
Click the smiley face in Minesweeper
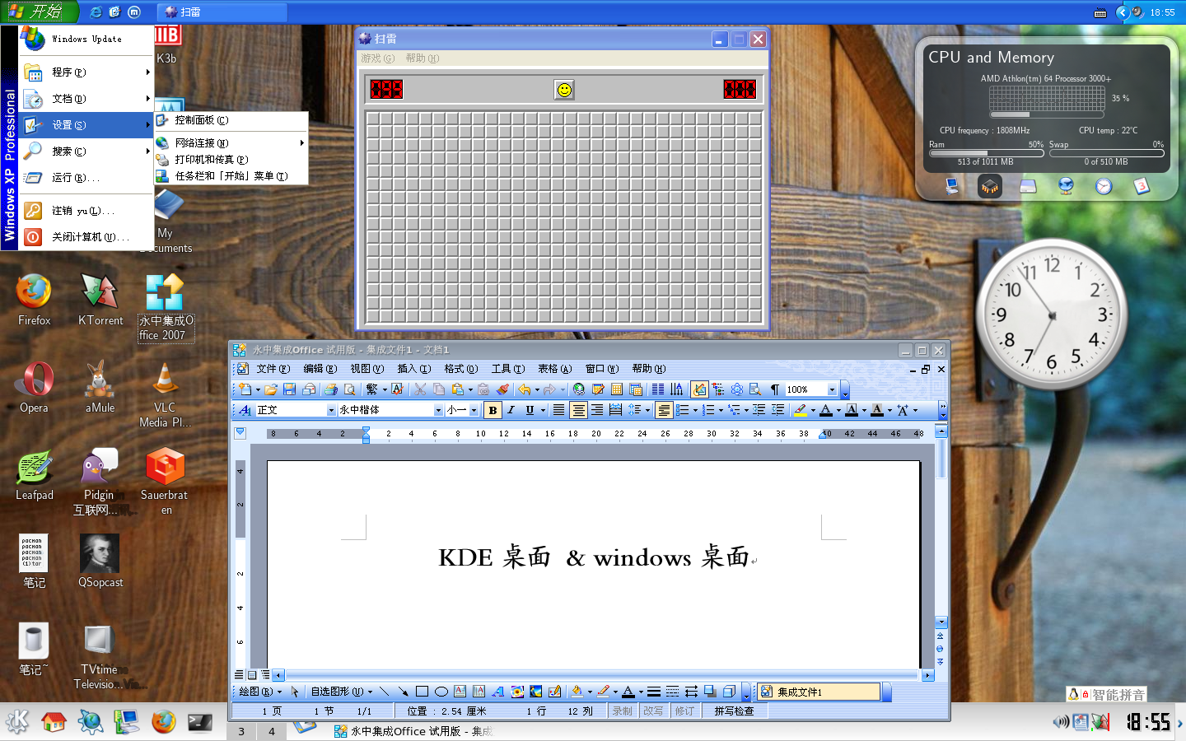pos(564,90)
